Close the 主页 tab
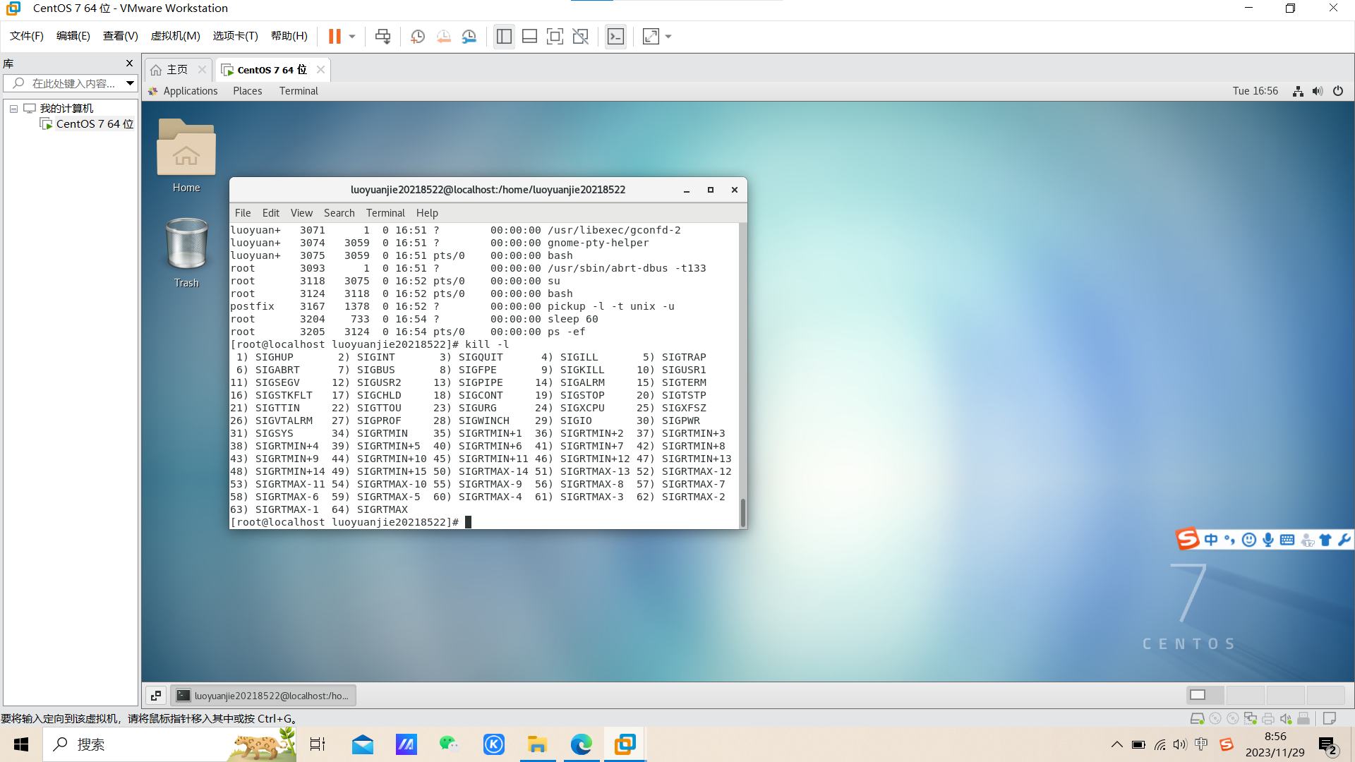 point(202,69)
